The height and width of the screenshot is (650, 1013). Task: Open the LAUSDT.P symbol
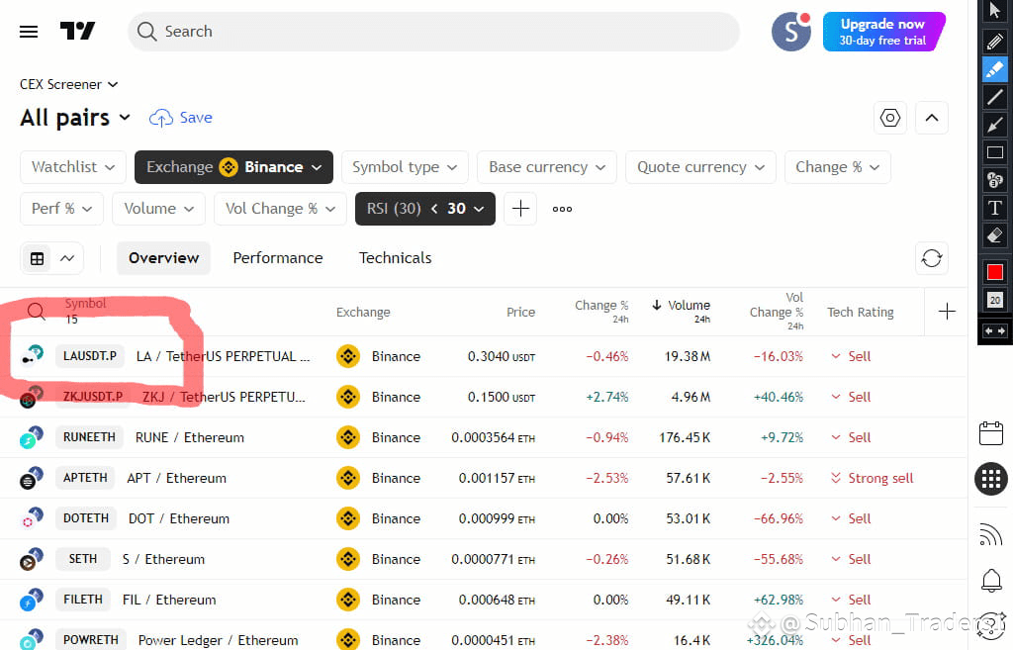click(x=90, y=356)
